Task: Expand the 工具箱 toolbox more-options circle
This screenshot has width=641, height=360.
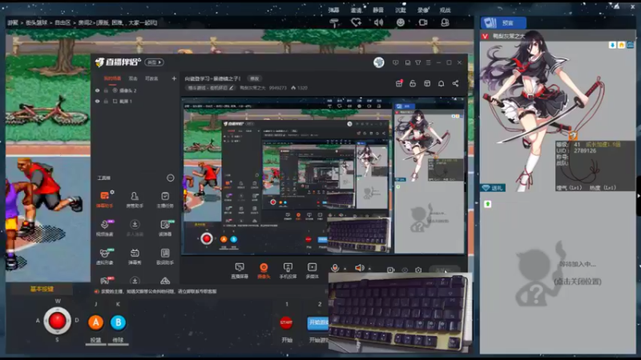Action: tap(171, 178)
